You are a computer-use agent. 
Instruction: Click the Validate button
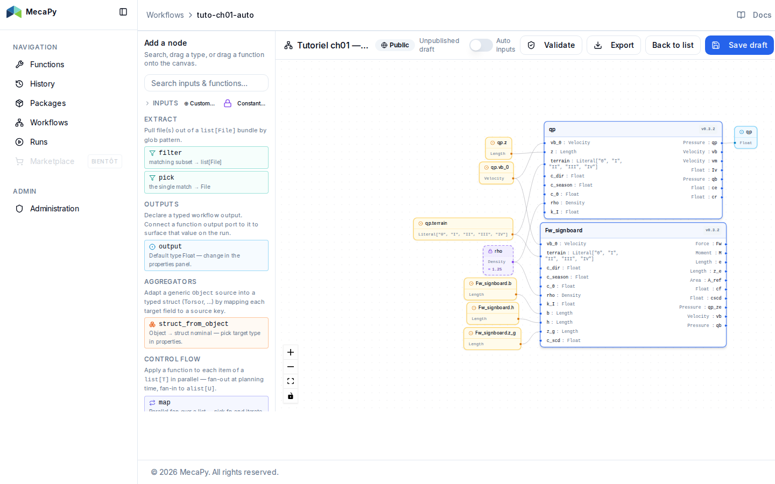(551, 45)
